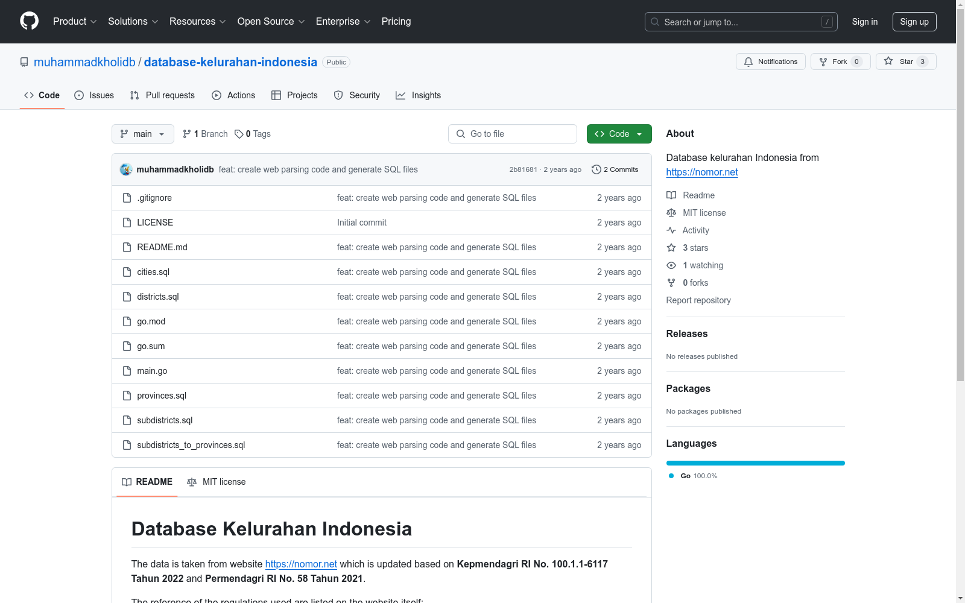
Task: Expand the Solutions menu
Action: point(133,21)
